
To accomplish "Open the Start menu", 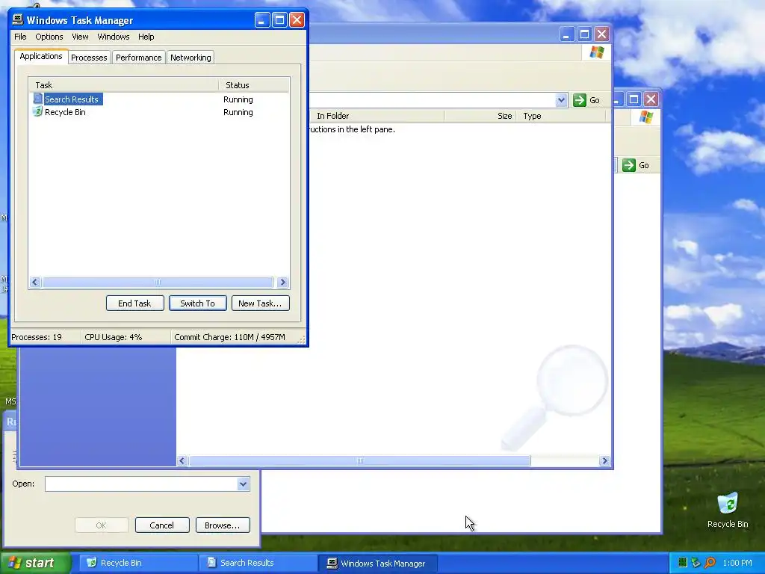I will point(35,563).
